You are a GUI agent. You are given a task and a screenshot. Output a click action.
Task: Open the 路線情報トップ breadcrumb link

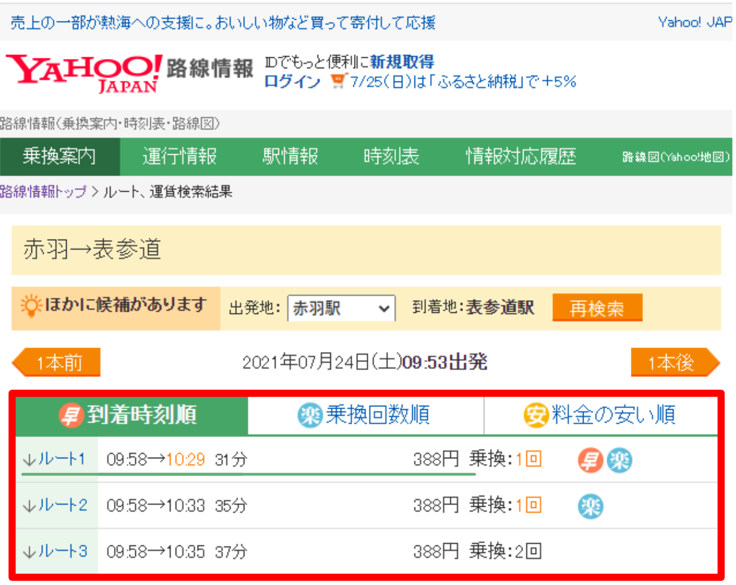43,192
